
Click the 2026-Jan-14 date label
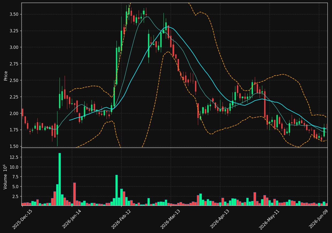(x=72, y=219)
